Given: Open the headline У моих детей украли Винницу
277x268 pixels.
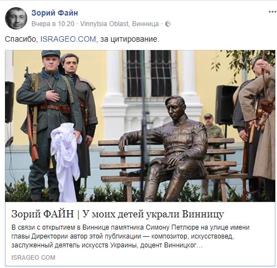Looking at the screenshot, I should click(x=153, y=214).
